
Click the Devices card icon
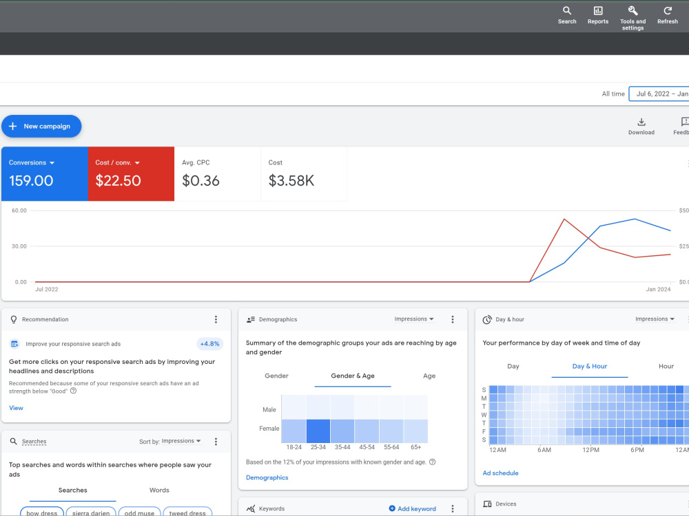(487, 504)
